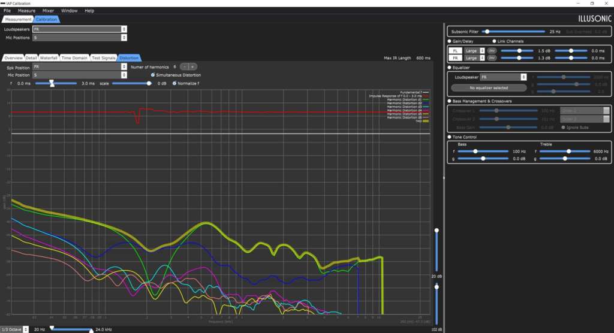Enable the Link Channels toggle
The width and height of the screenshot is (614, 333).
pos(494,41)
